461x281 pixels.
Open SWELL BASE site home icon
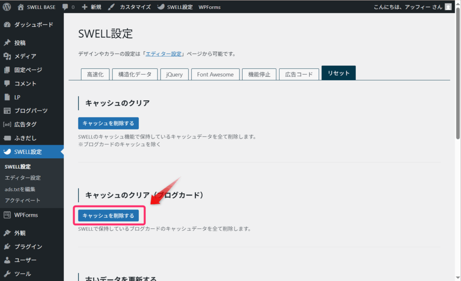pyautogui.click(x=21, y=7)
